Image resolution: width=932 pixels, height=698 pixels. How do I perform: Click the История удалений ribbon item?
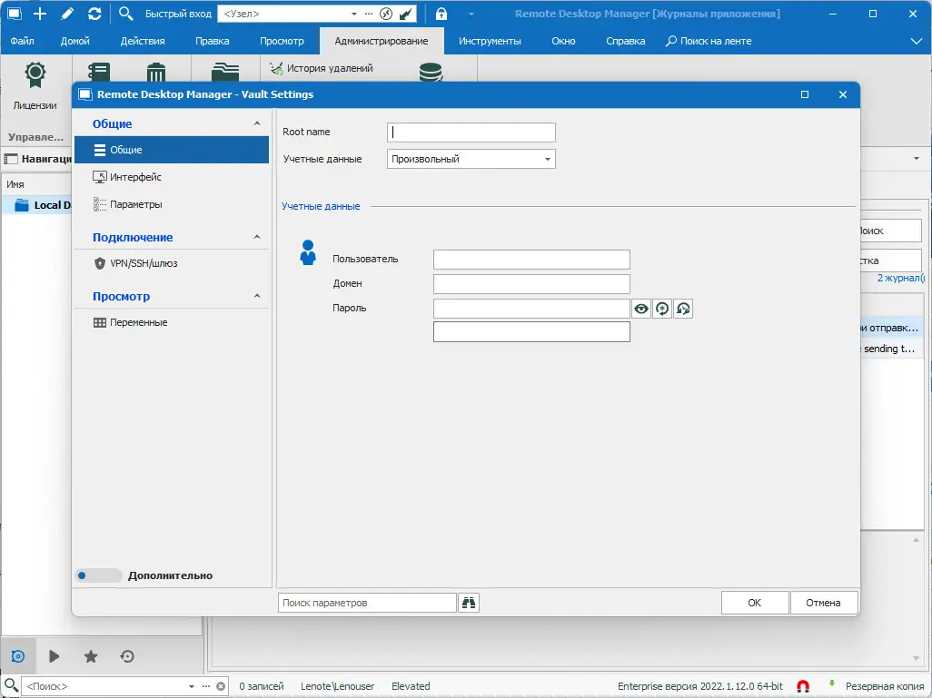(x=323, y=67)
